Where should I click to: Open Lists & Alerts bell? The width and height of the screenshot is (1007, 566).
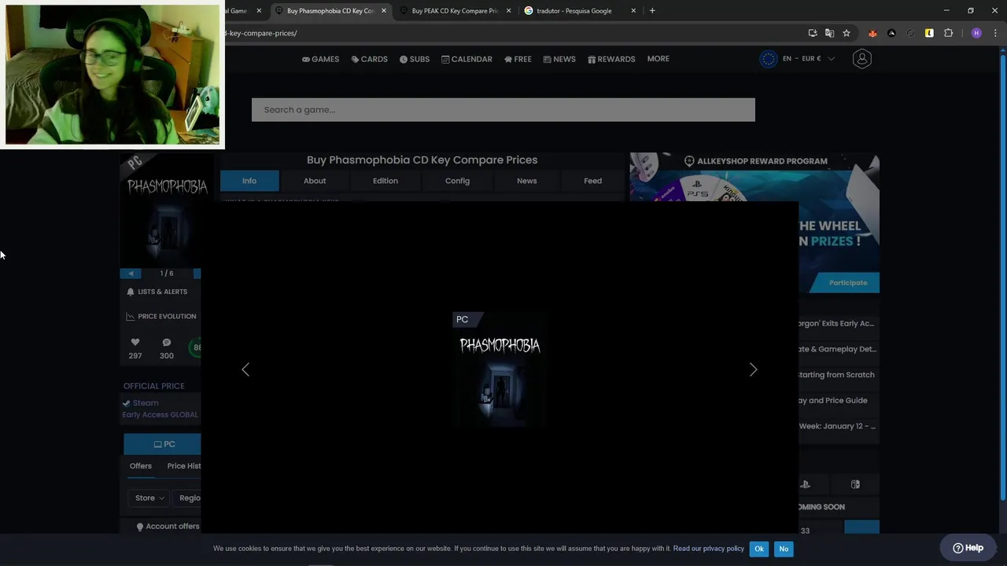tap(157, 292)
